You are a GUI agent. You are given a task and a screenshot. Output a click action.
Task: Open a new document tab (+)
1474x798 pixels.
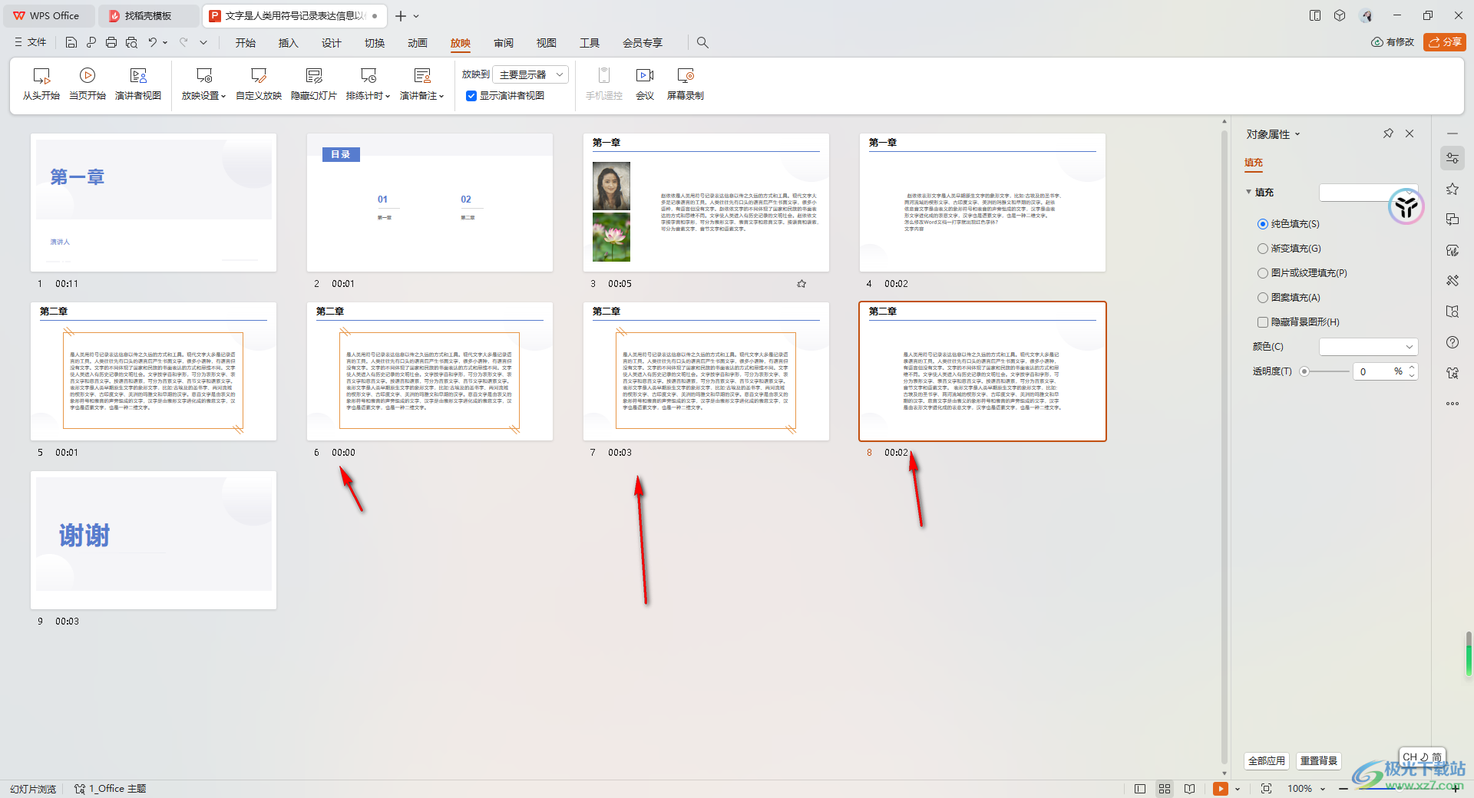click(401, 15)
